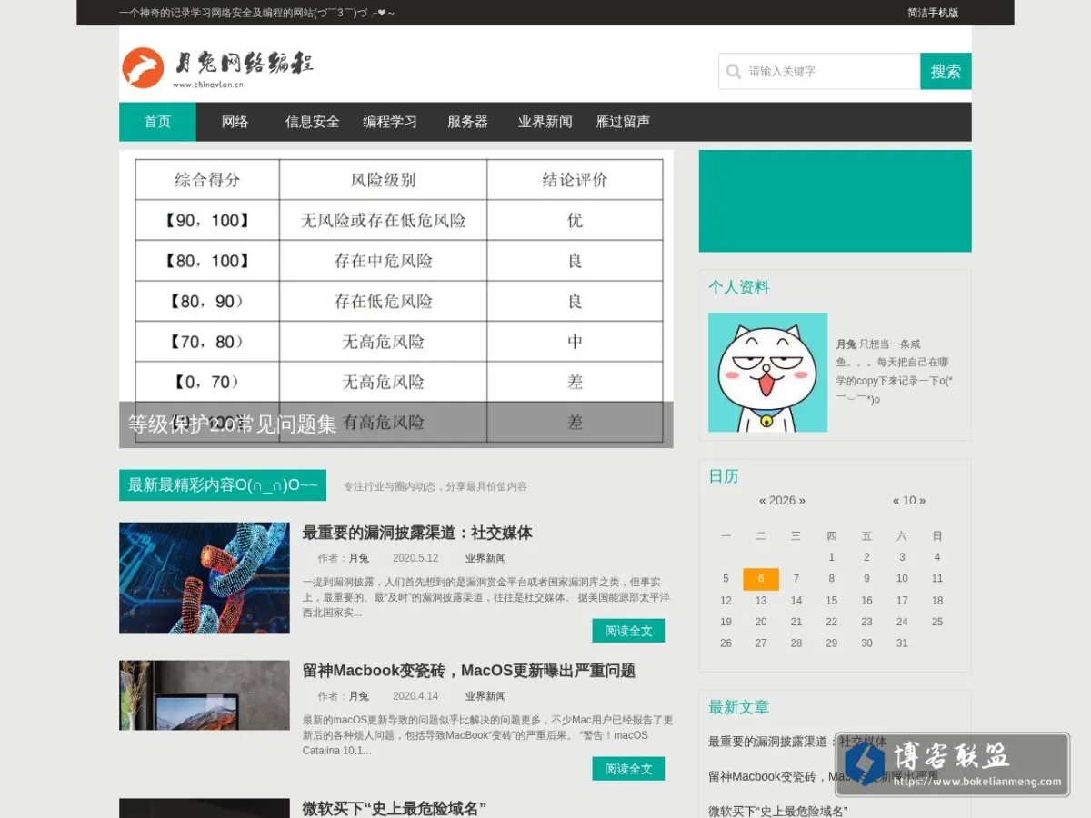The width and height of the screenshot is (1091, 818).
Task: Select date 15 in the calendar
Action: click(x=831, y=601)
